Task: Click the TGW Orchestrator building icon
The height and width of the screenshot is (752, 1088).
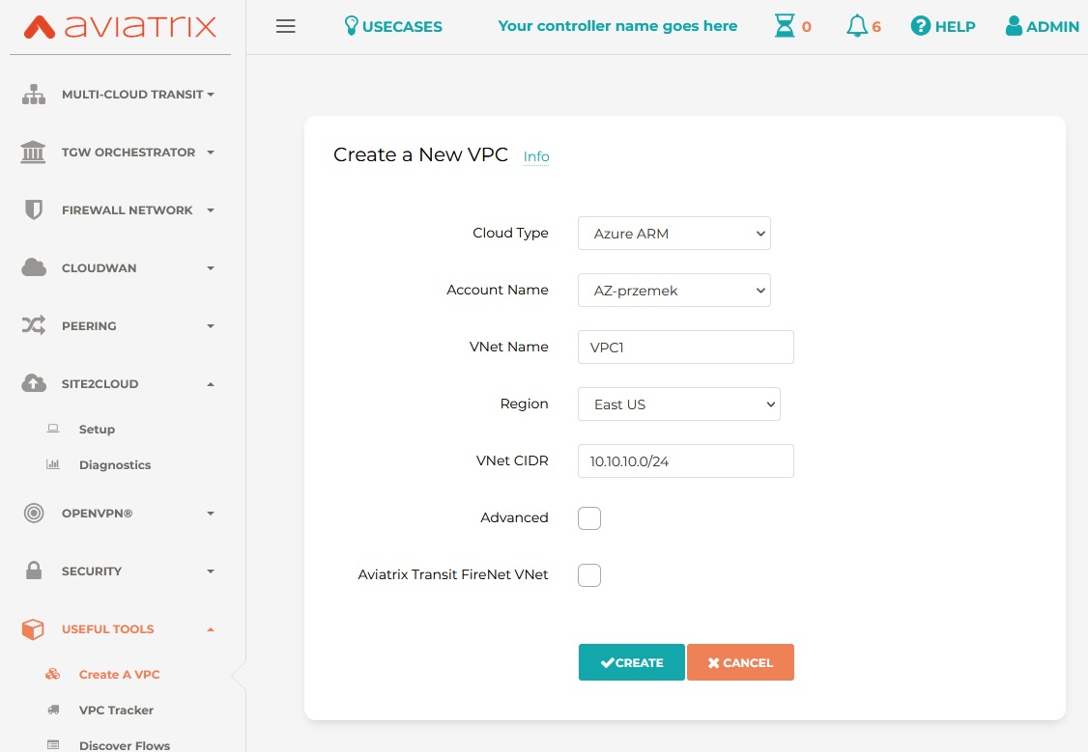Action: coord(33,152)
